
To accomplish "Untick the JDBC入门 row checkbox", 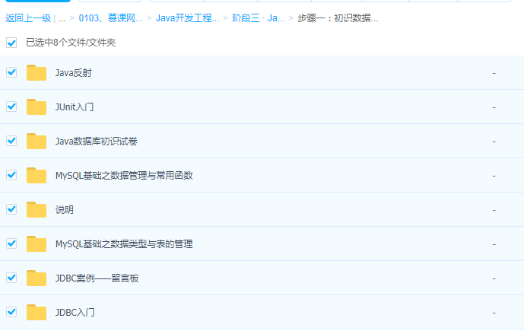I will point(11,312).
